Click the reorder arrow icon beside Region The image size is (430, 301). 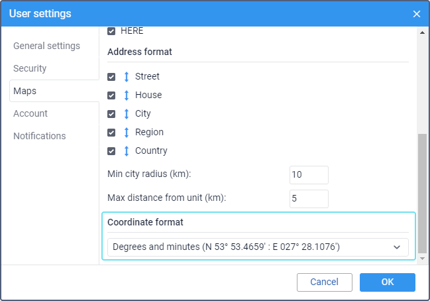point(127,133)
